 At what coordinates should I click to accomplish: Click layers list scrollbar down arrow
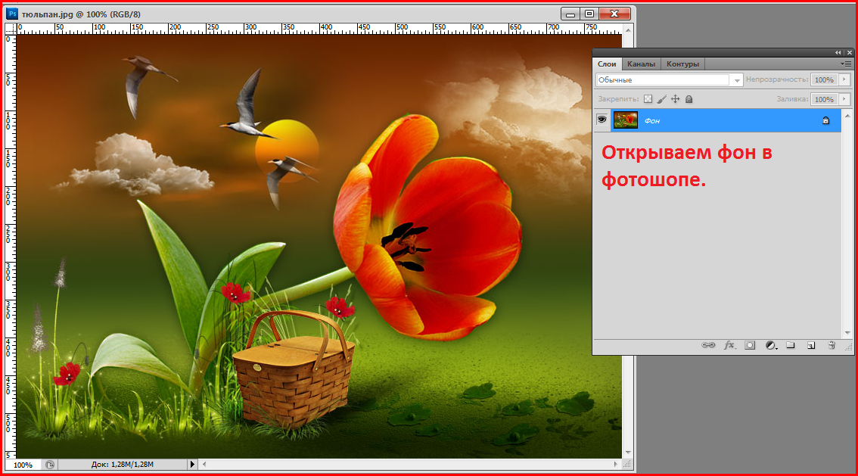click(847, 333)
